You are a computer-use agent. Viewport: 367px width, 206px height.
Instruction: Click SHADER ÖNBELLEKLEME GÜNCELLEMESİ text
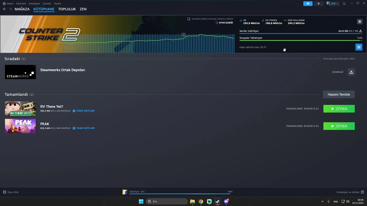212,19
